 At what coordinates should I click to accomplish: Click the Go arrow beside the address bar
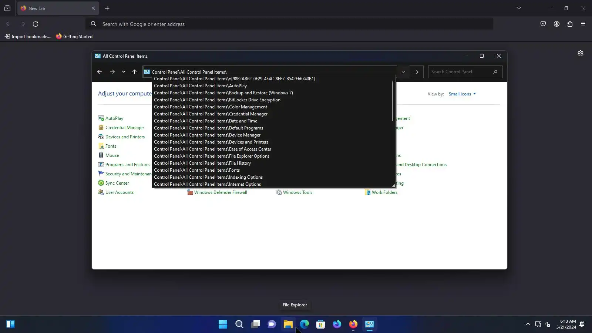pyautogui.click(x=416, y=72)
